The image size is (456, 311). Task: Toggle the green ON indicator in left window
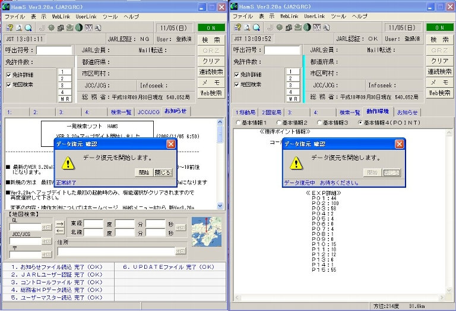pyautogui.click(x=211, y=28)
